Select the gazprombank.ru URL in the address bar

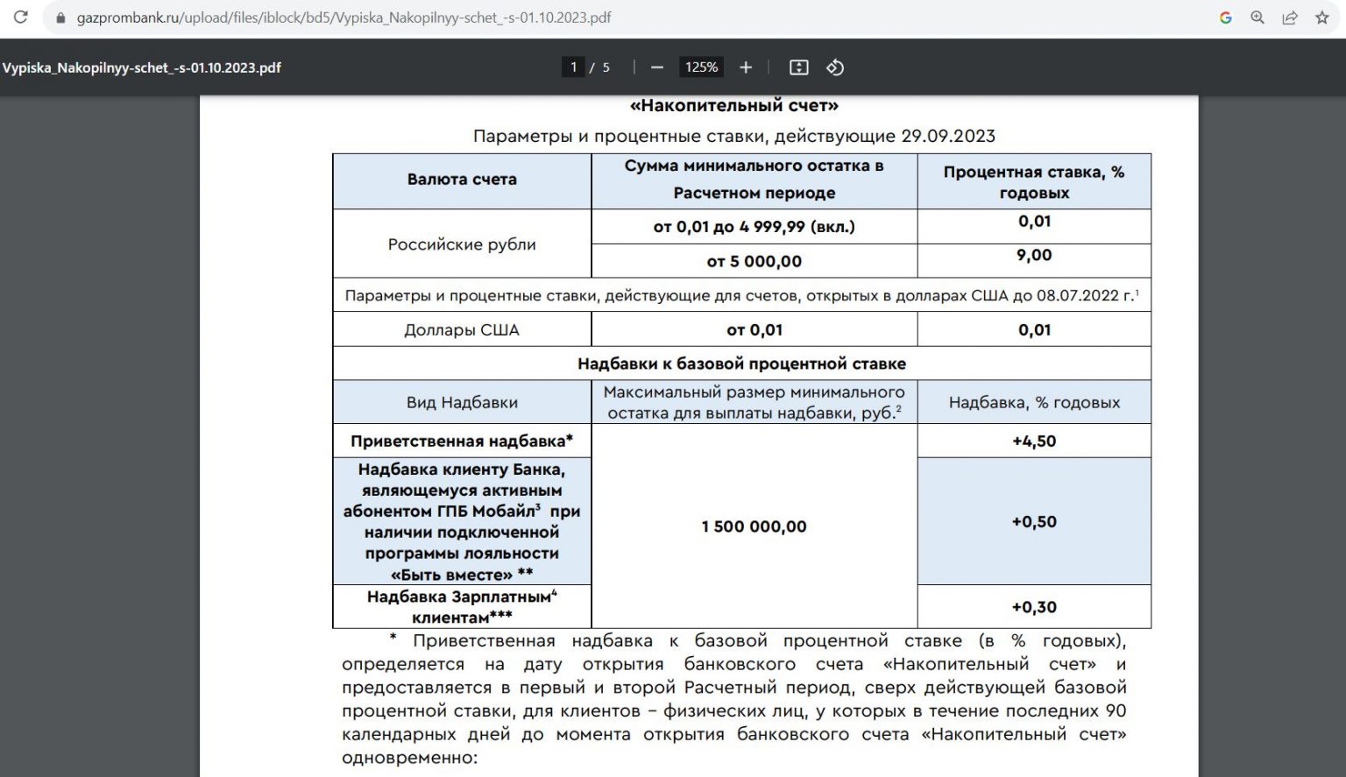click(344, 18)
